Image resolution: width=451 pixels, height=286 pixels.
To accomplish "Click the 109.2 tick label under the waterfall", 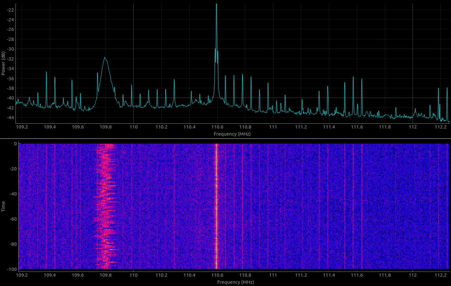I will click(x=22, y=275).
